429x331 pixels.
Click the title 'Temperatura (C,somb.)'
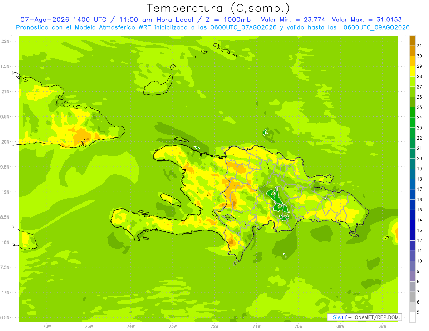218,8
